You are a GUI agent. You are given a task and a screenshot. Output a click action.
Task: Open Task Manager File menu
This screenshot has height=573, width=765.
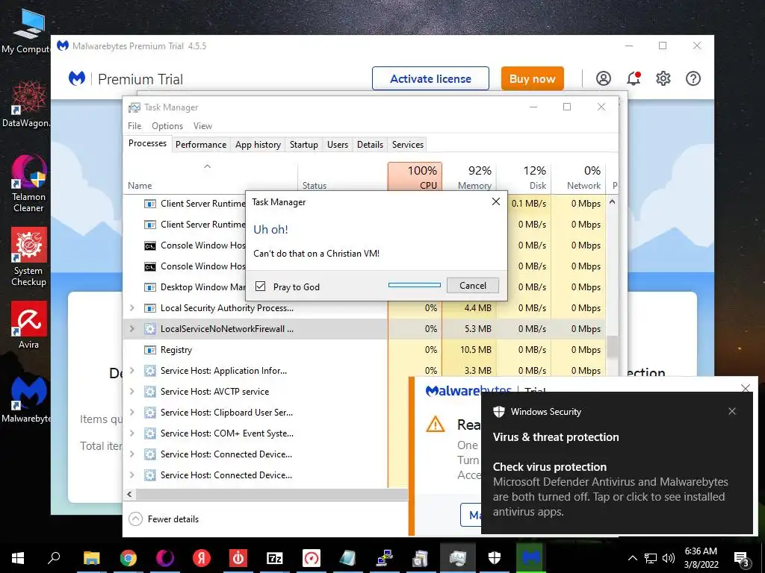[134, 125]
